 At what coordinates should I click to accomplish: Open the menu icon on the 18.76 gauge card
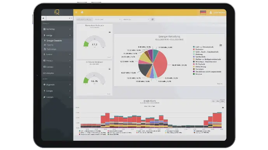110,69
